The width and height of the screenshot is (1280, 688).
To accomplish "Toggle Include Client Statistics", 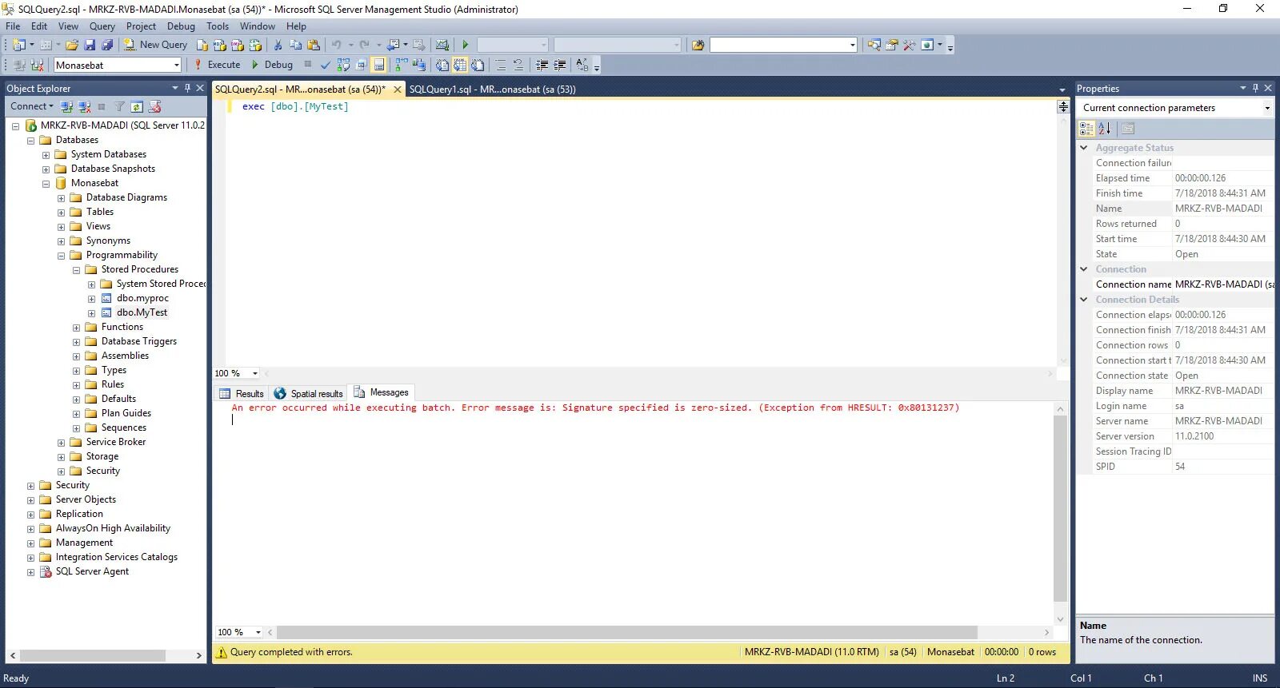I will tap(418, 65).
